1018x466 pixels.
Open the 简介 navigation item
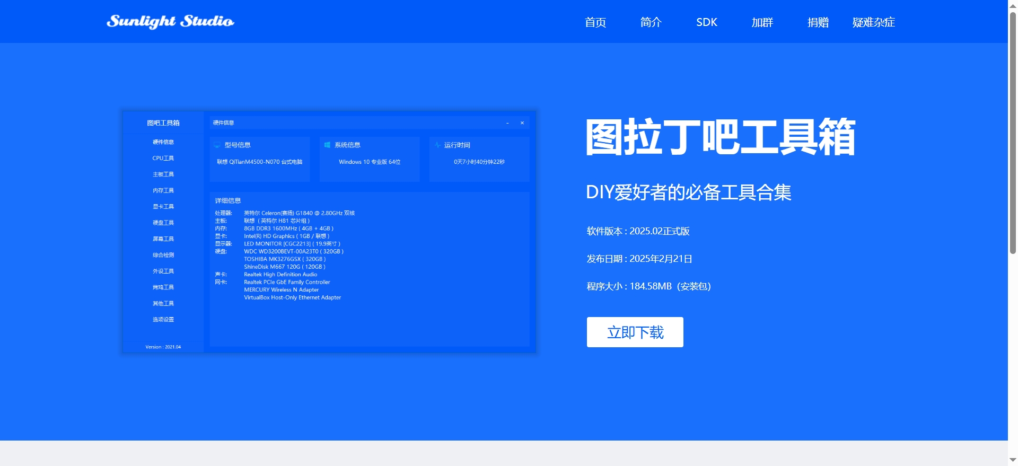(x=651, y=22)
